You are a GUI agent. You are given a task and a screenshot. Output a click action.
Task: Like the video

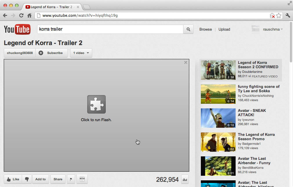click(13, 179)
